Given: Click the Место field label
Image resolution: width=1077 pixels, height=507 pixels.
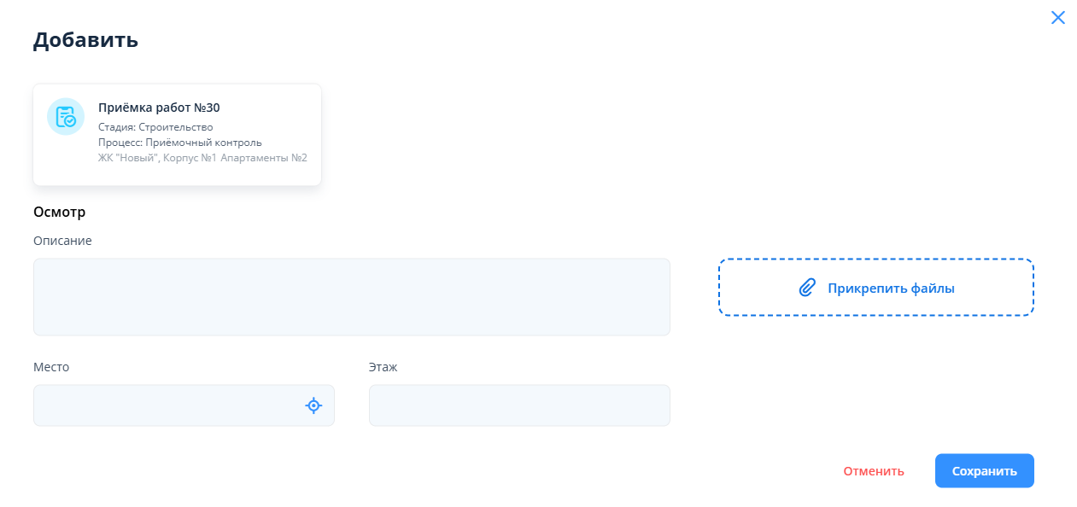Looking at the screenshot, I should 51,367.
